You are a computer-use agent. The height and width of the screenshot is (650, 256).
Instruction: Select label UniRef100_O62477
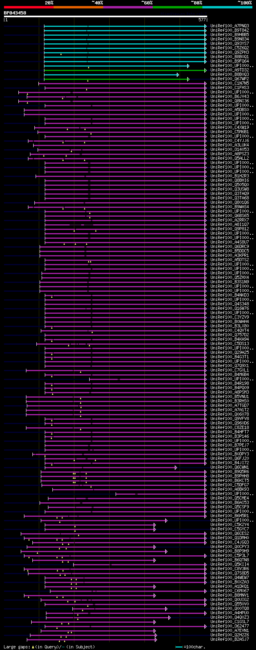(230, 626)
